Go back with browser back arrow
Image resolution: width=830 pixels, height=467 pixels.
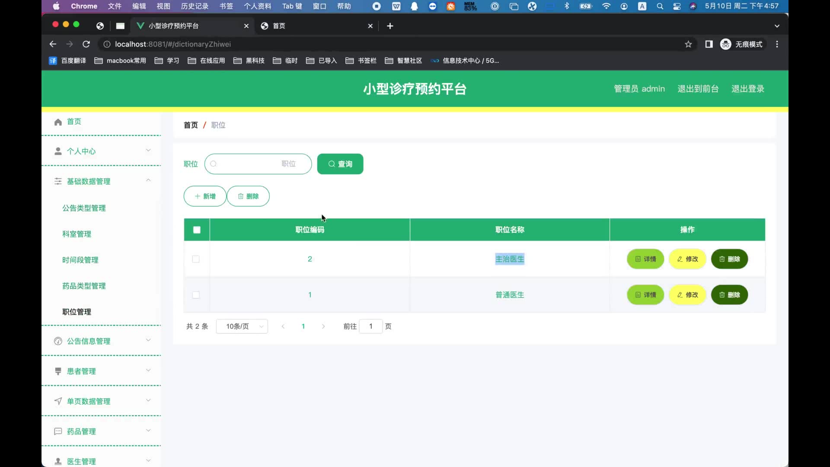point(53,44)
